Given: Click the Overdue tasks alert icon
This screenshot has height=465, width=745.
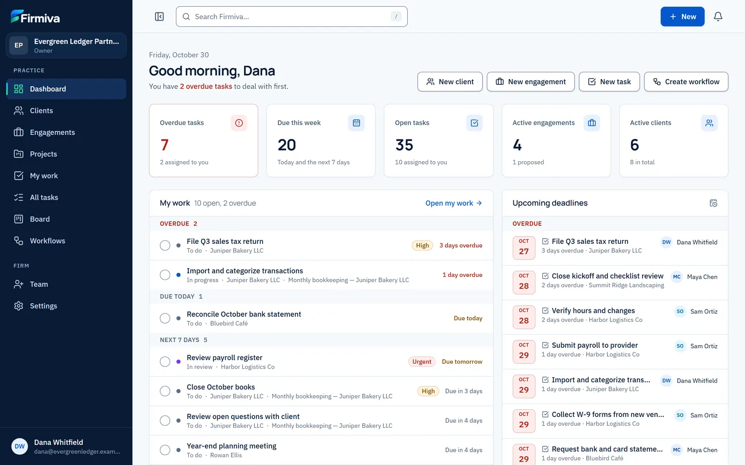Looking at the screenshot, I should tap(239, 123).
